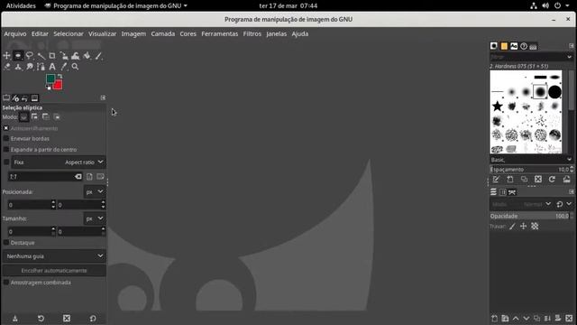The width and height of the screenshot is (577, 325).
Task: Select the Unified Transform tool
Action: click(64, 56)
